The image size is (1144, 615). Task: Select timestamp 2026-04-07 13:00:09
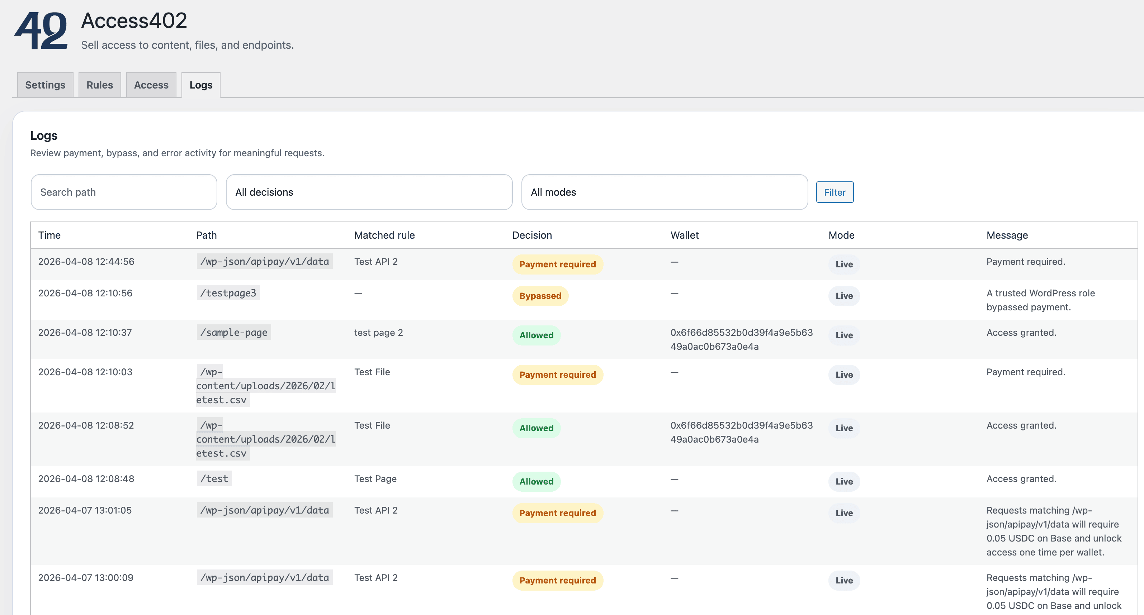86,577
